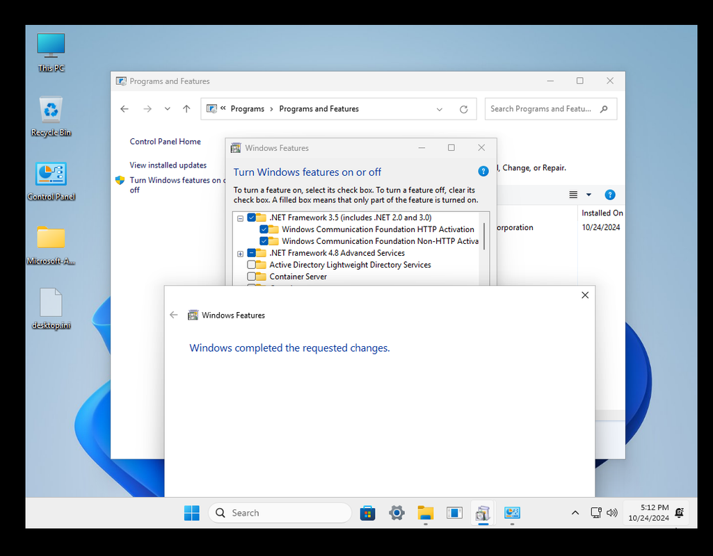Open the view options dropdown arrow
Viewport: 713px width, 556px height.
pyautogui.click(x=589, y=195)
